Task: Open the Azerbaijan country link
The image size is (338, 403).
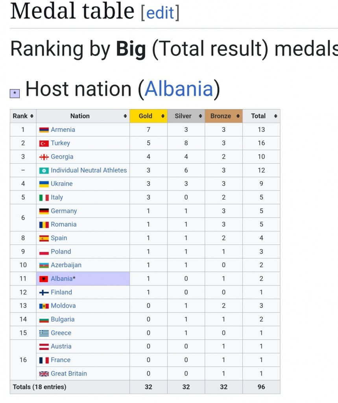Action: click(66, 265)
